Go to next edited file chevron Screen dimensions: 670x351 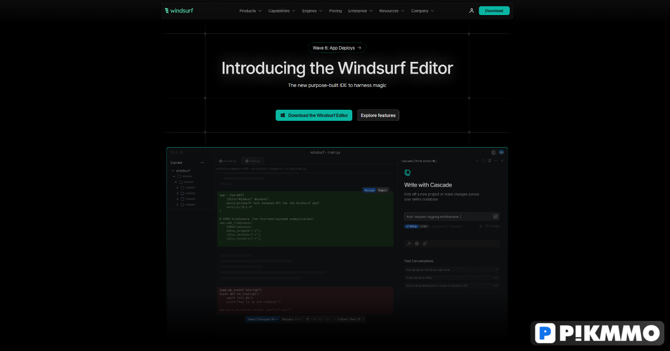coord(363,319)
